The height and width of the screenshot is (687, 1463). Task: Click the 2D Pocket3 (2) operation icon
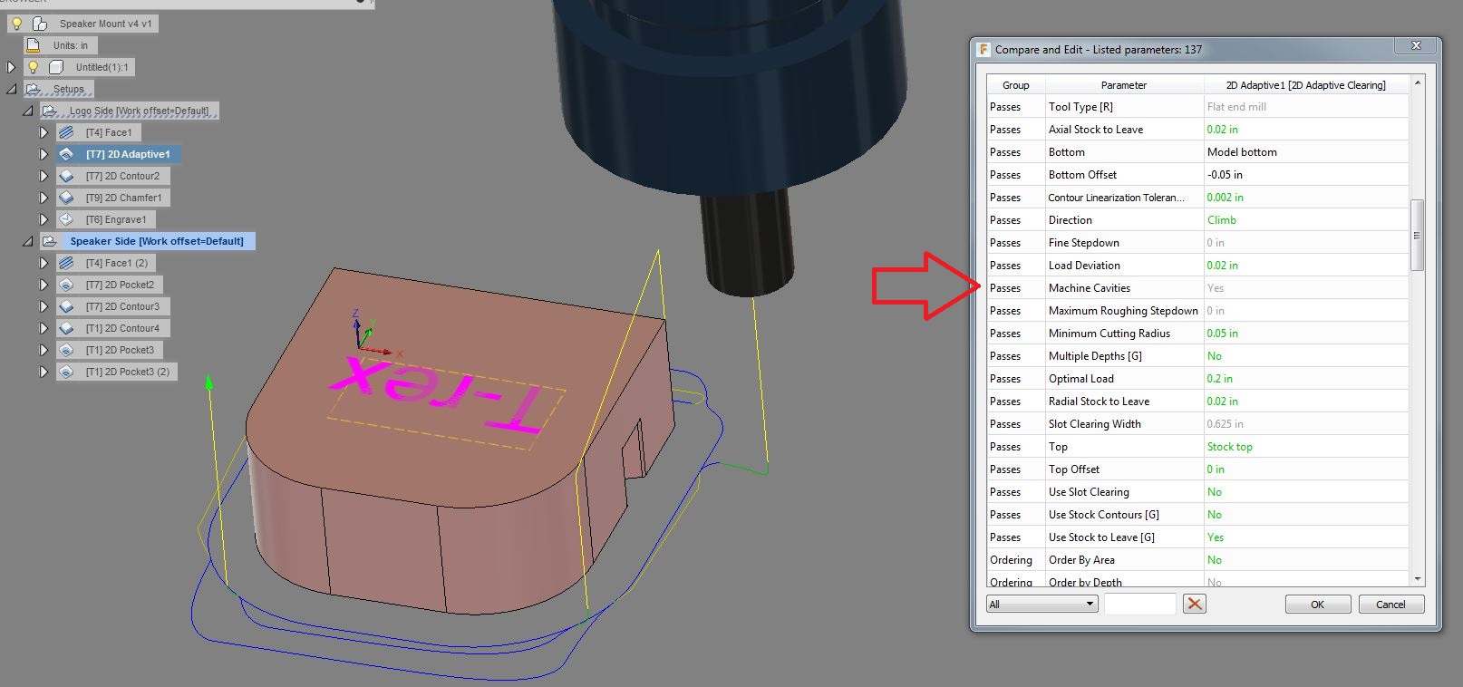tap(66, 372)
